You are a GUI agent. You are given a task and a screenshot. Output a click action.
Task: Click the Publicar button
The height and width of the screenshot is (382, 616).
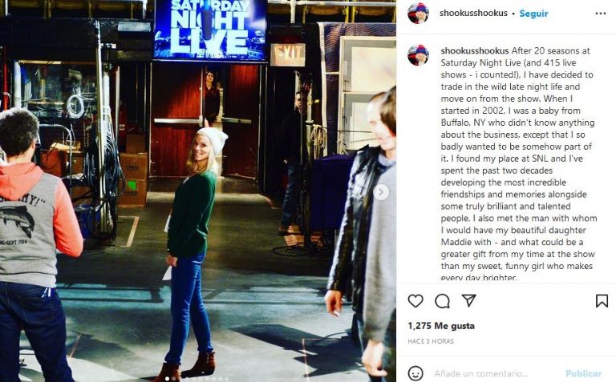pyautogui.click(x=583, y=373)
